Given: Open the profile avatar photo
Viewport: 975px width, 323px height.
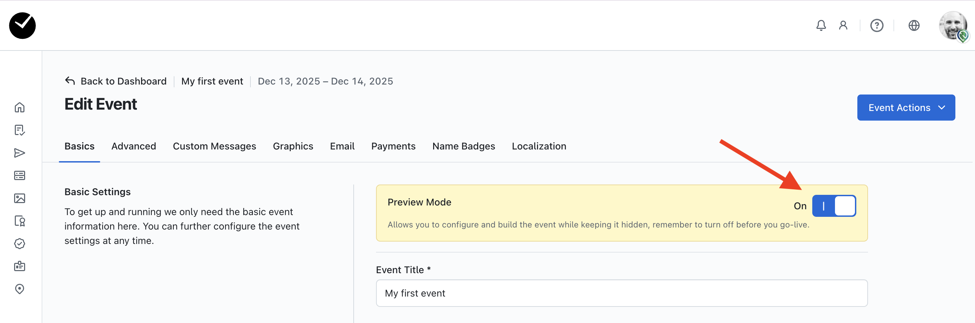Looking at the screenshot, I should (x=952, y=26).
